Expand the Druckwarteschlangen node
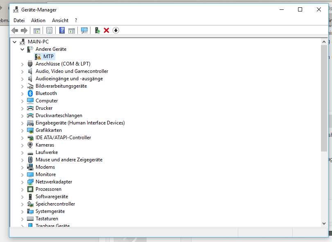Screen dimensions: 332x242 pos(23,116)
